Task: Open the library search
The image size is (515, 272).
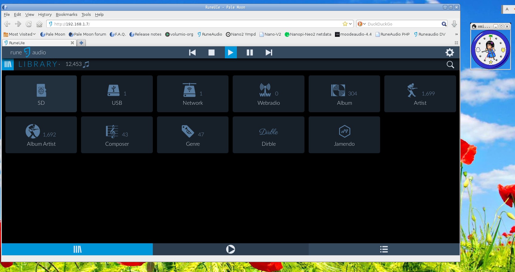Action: (x=450, y=64)
